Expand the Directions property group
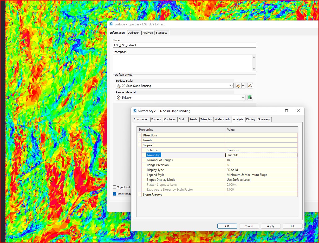This screenshot has height=243, width=319. point(140,135)
